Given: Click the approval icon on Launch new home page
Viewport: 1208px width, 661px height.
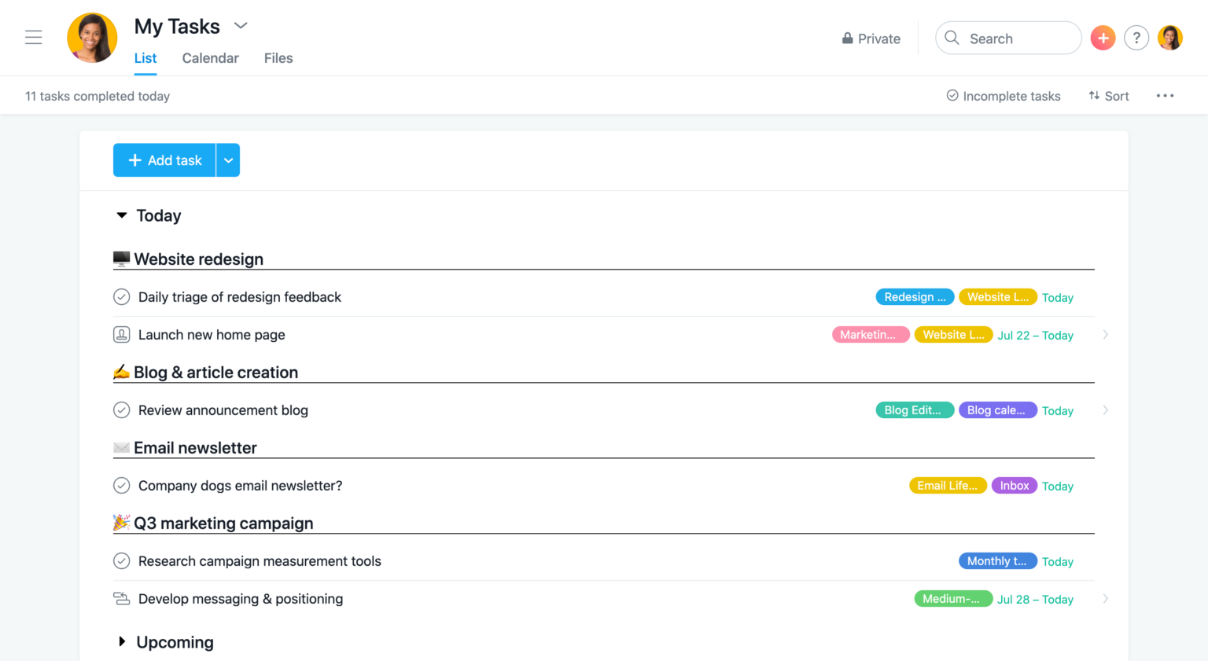Looking at the screenshot, I should point(121,334).
